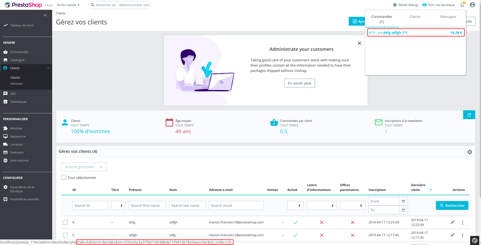
Task: Check the Tout sélectionner checkbox
Action: 64,177
